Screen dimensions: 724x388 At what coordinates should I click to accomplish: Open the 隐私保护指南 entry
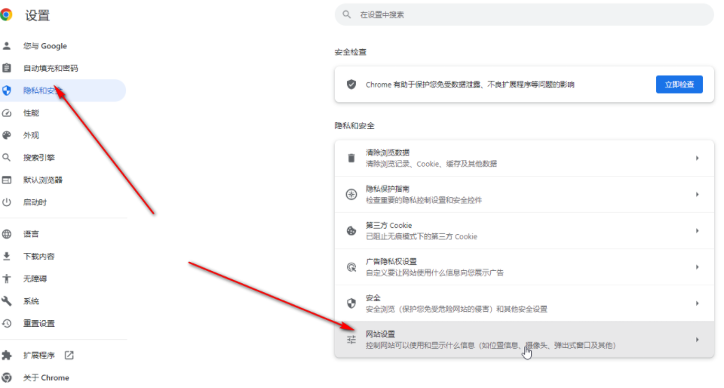524,195
